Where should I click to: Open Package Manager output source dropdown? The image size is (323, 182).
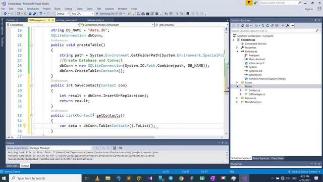pos(61,148)
